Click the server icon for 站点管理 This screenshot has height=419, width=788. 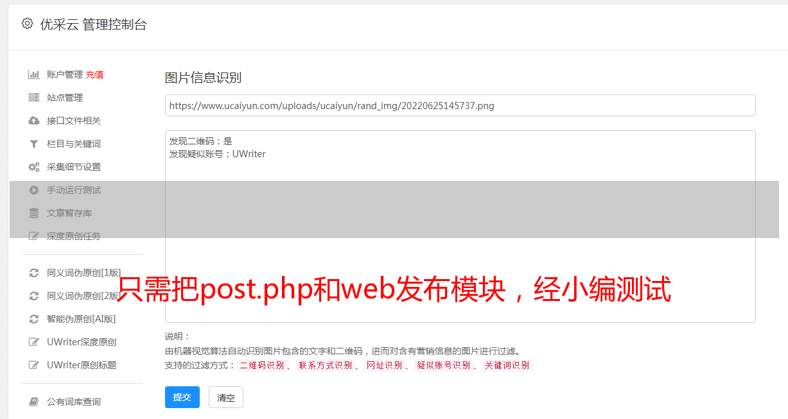[34, 98]
